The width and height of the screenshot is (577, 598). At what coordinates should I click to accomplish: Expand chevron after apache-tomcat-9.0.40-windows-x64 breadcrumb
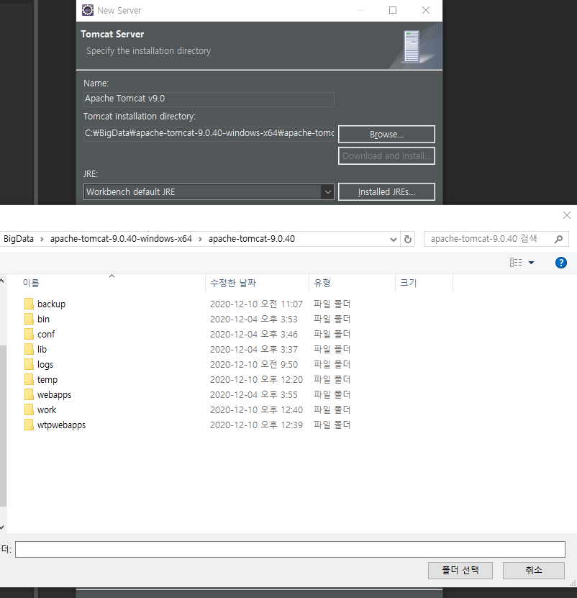pyautogui.click(x=200, y=239)
